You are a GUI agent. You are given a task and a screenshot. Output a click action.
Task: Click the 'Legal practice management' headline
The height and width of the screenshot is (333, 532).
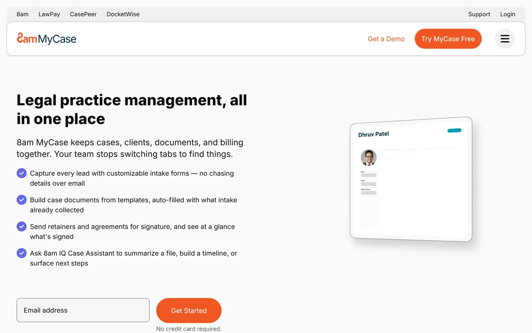click(132, 109)
